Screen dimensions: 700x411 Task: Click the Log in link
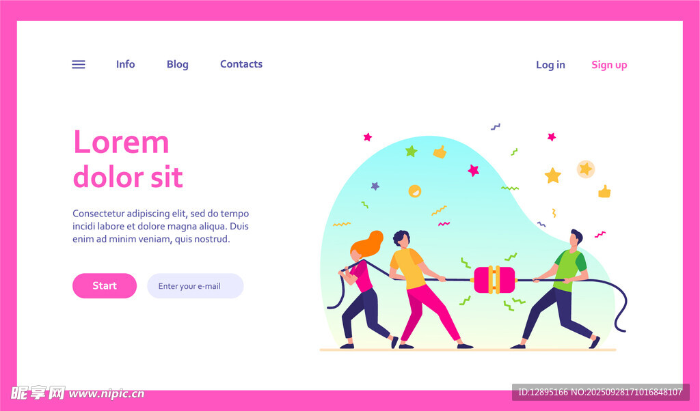(550, 65)
